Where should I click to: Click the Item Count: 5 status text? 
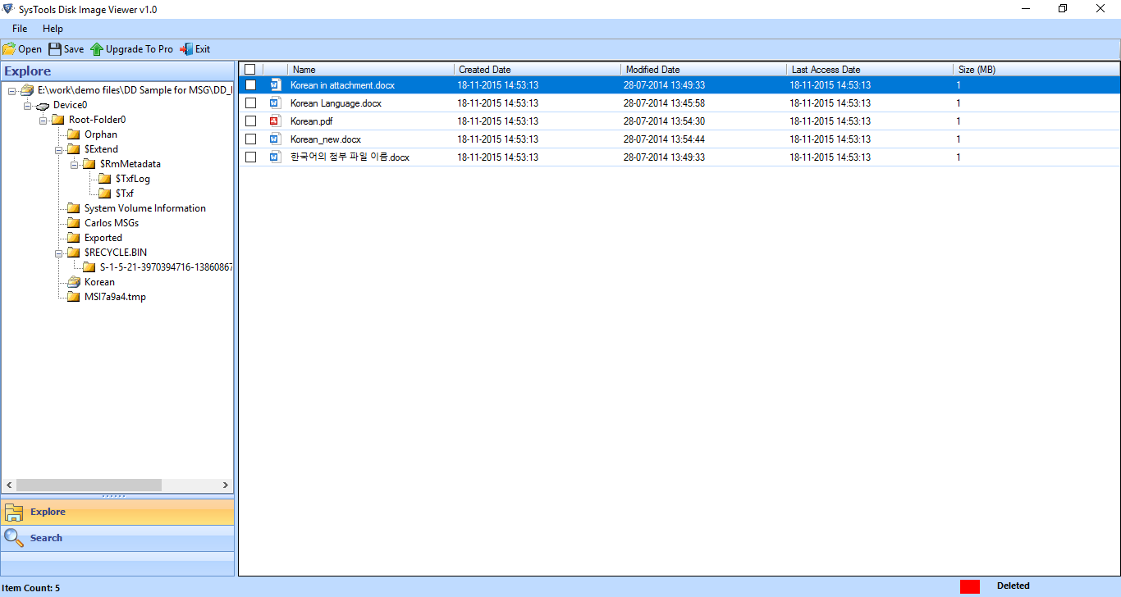pos(31,588)
